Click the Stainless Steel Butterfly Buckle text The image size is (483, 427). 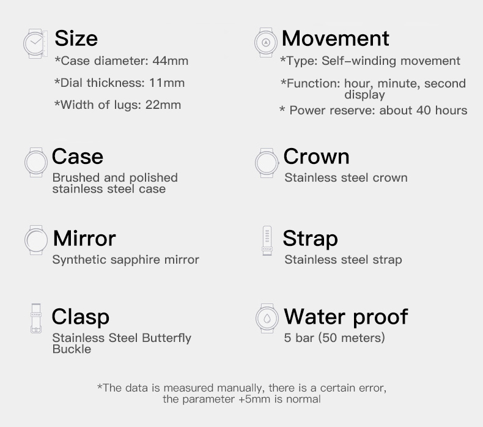tap(121, 343)
